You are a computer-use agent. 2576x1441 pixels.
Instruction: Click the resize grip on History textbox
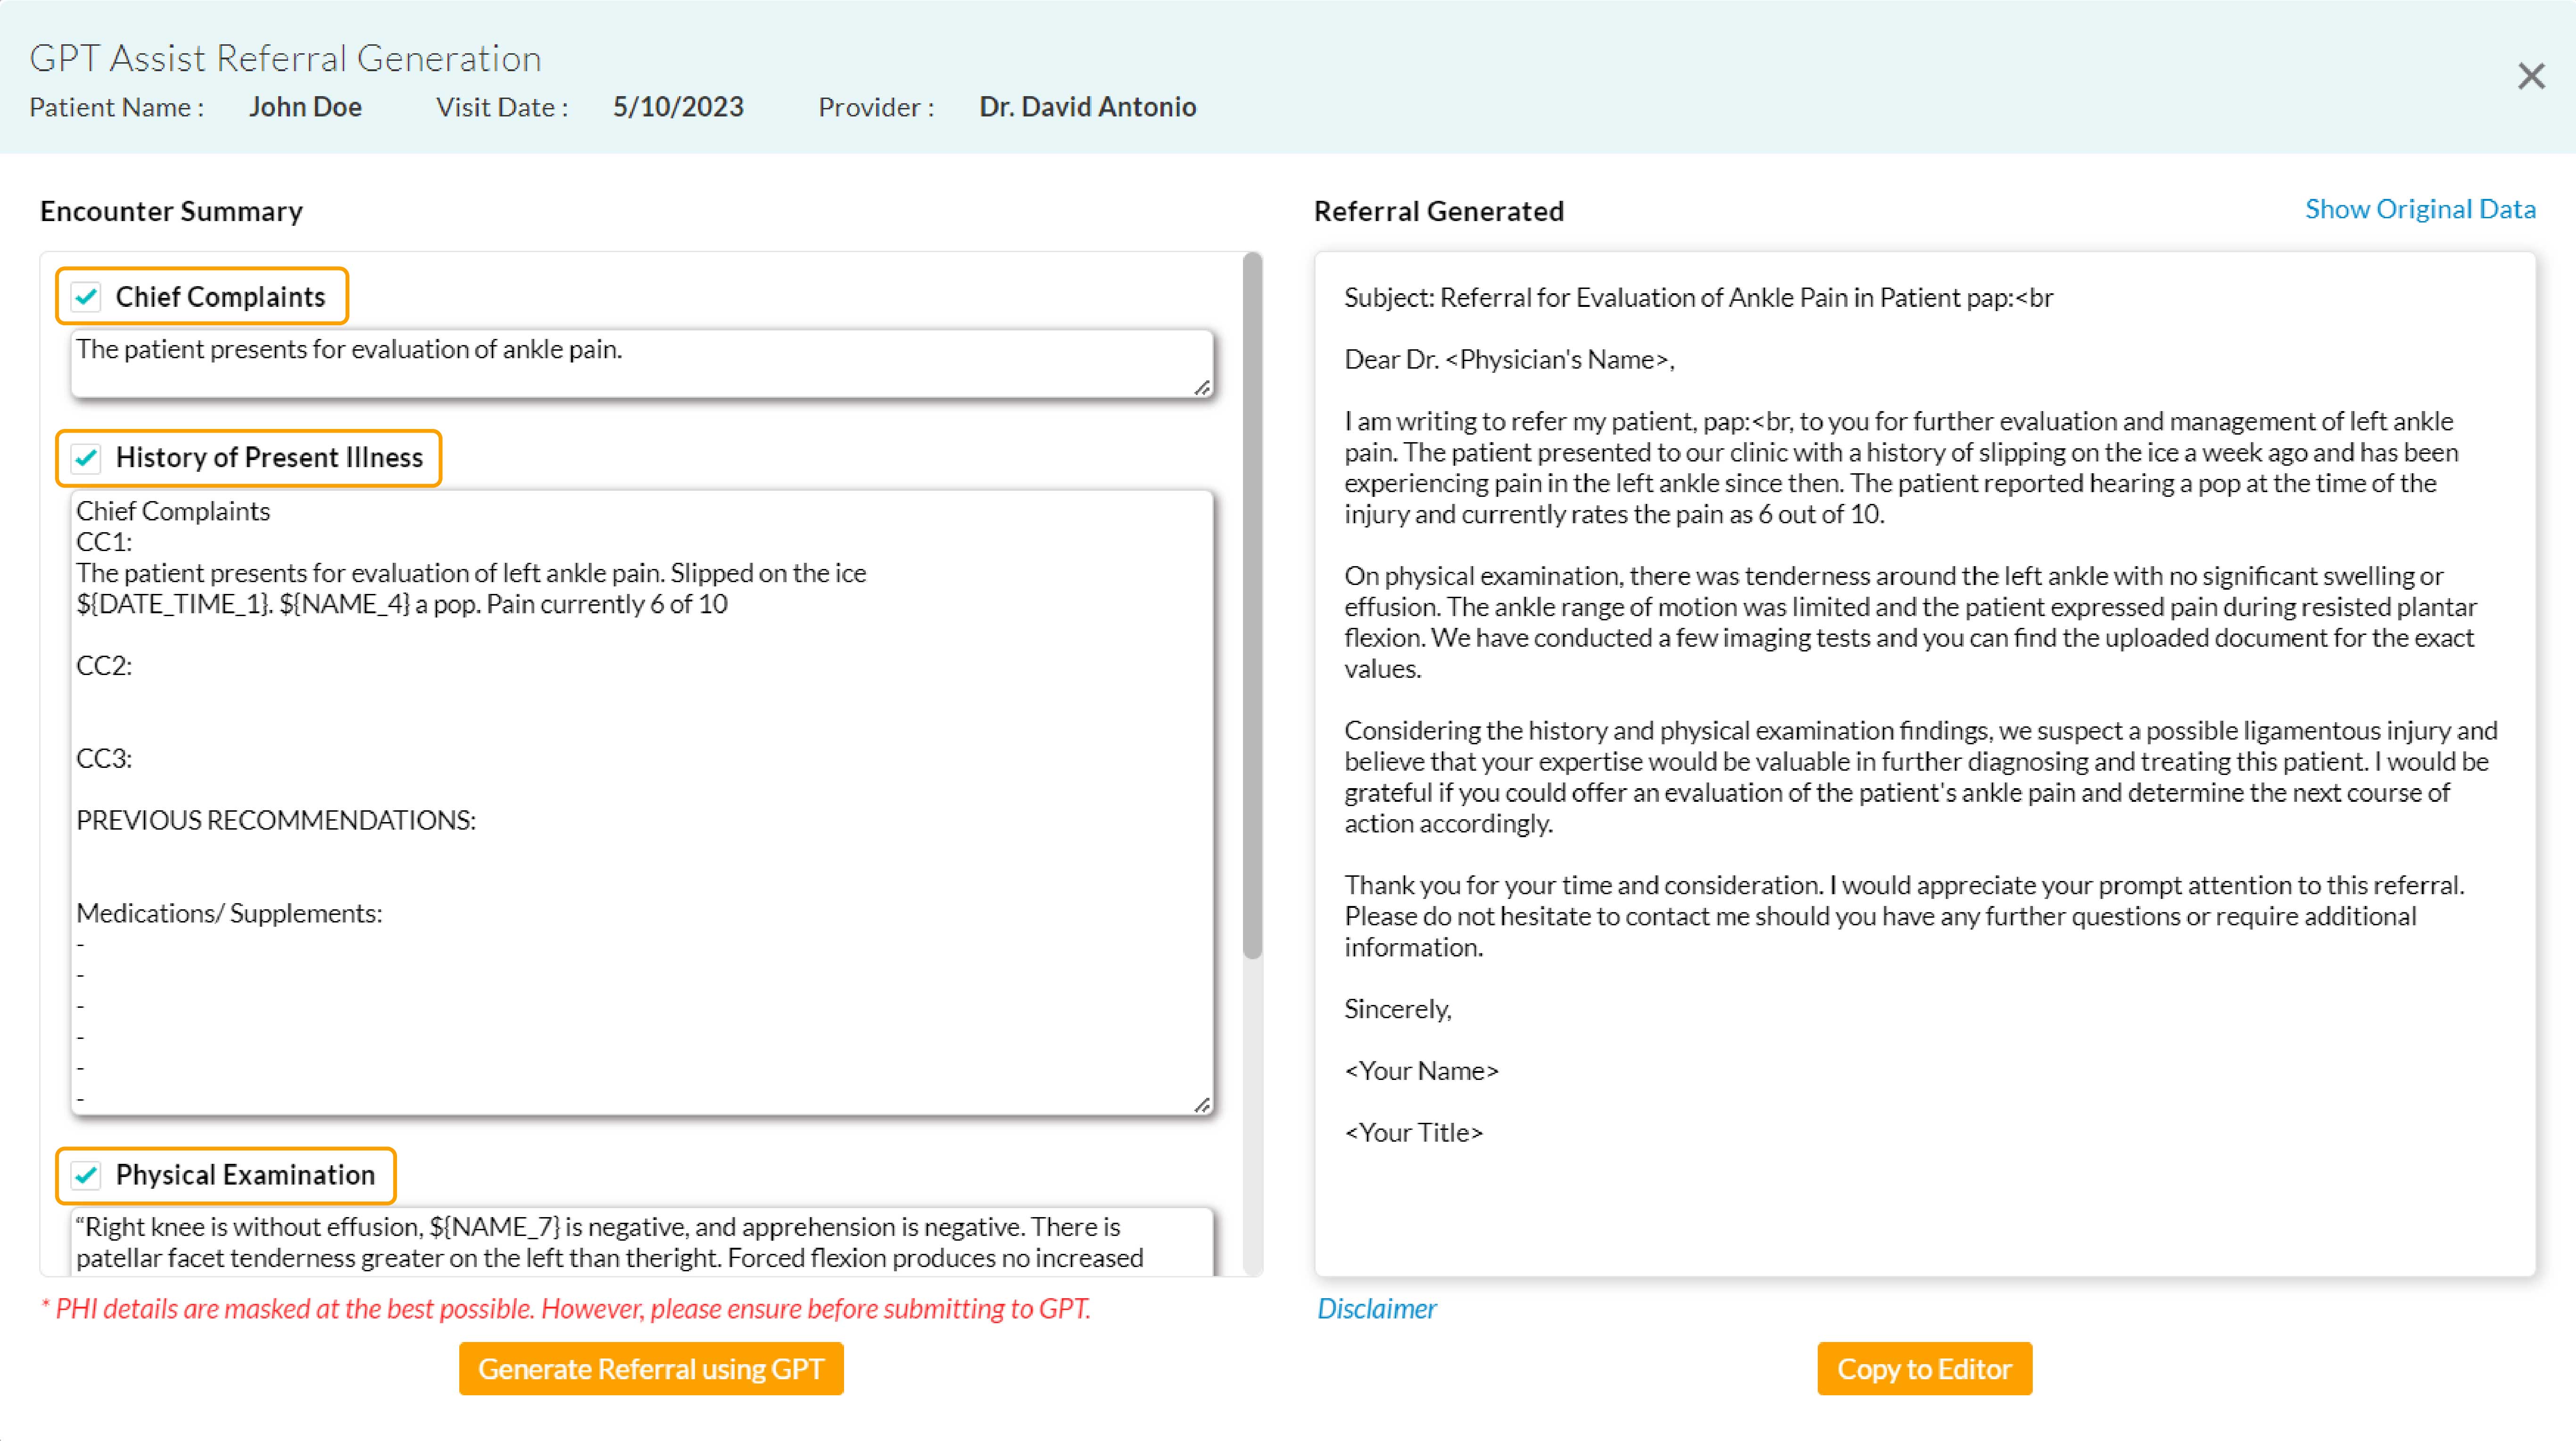[1203, 1105]
